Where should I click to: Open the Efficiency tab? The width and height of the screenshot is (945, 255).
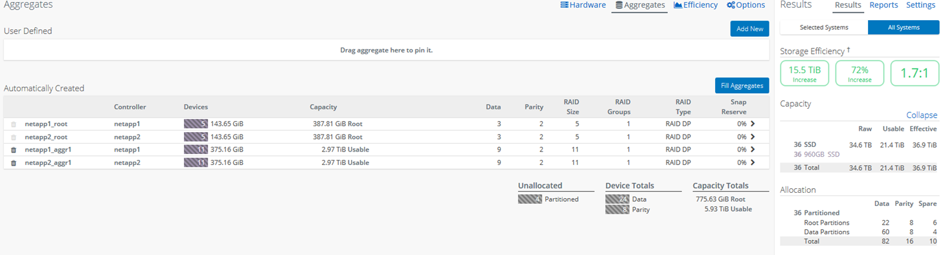click(696, 5)
